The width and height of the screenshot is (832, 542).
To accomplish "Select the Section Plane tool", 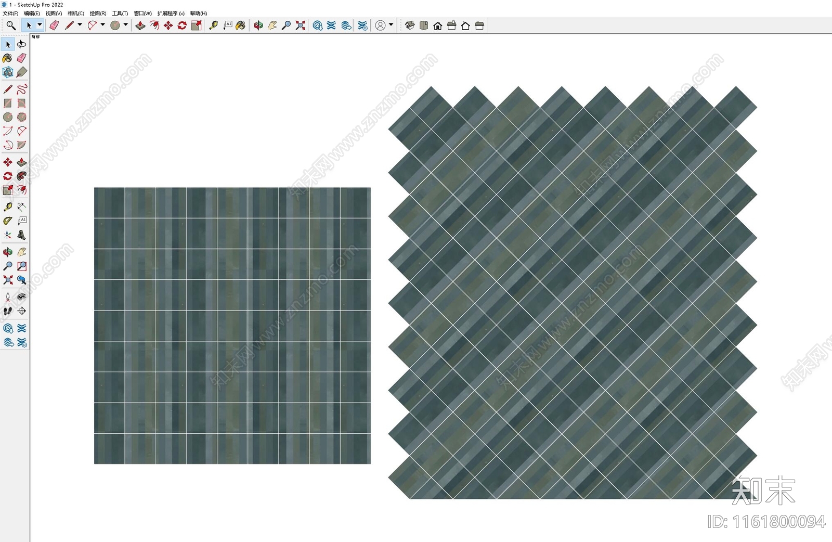I will 21,311.
